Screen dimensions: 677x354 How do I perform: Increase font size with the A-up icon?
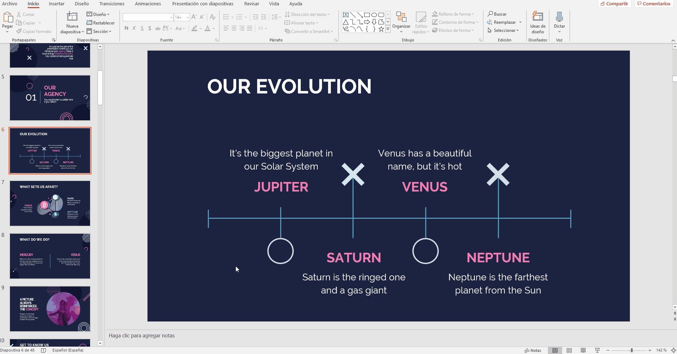[194, 17]
